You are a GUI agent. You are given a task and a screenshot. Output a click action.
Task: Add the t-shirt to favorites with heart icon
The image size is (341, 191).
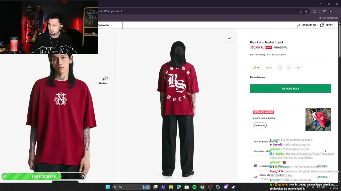[x=229, y=38]
